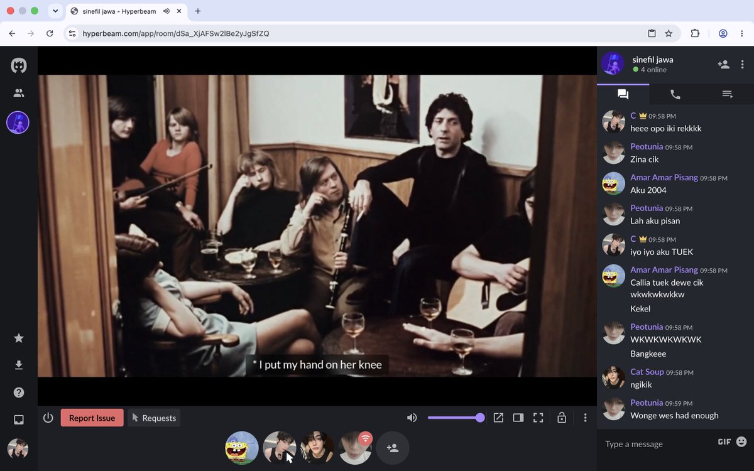Open the help question mark icon
The width and height of the screenshot is (754, 471).
19,392
